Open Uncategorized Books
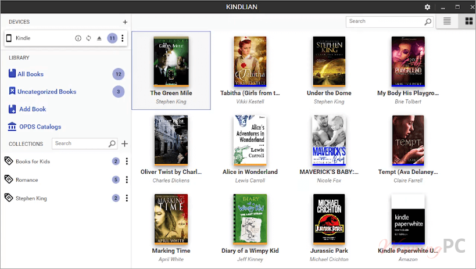The image size is (476, 269). (x=46, y=92)
